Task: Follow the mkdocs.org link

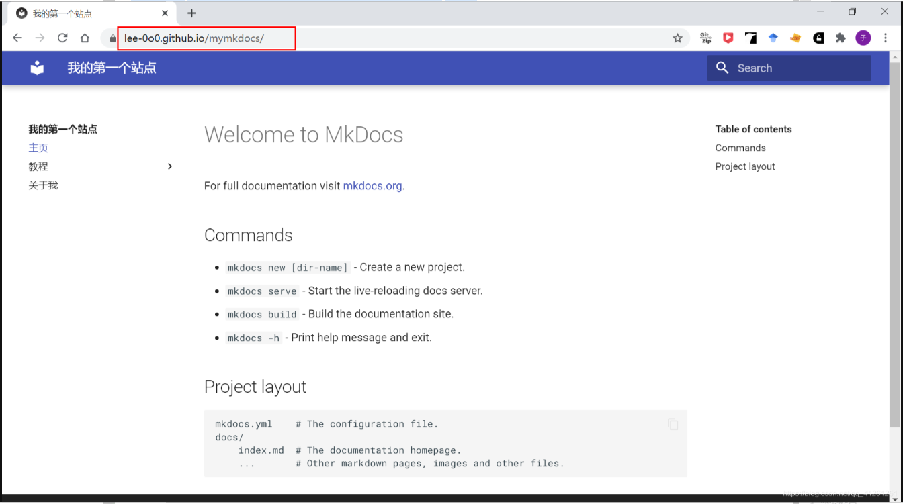Action: 372,186
